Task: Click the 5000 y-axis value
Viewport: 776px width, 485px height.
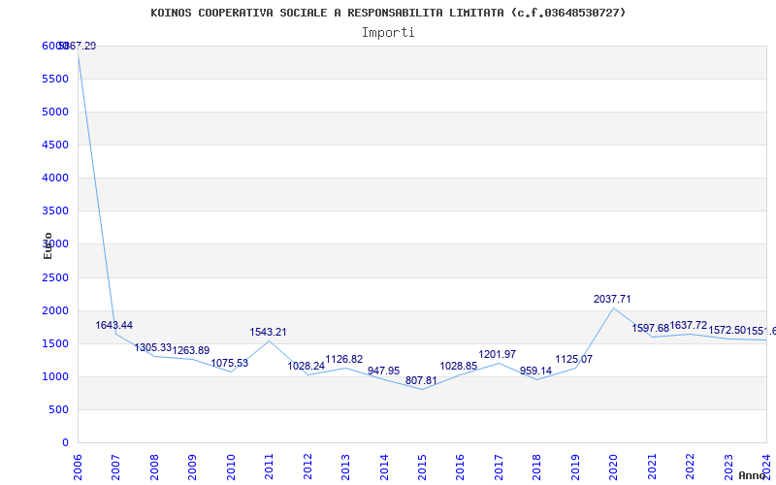Action: (55, 112)
